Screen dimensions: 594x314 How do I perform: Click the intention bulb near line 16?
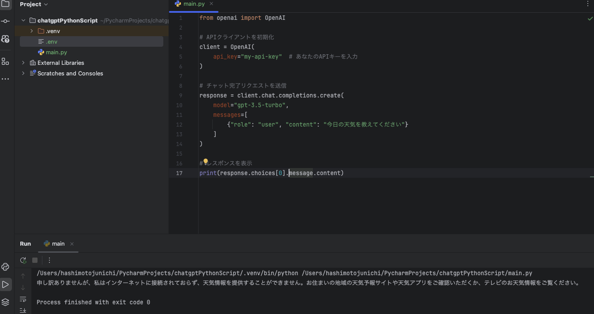coord(205,161)
